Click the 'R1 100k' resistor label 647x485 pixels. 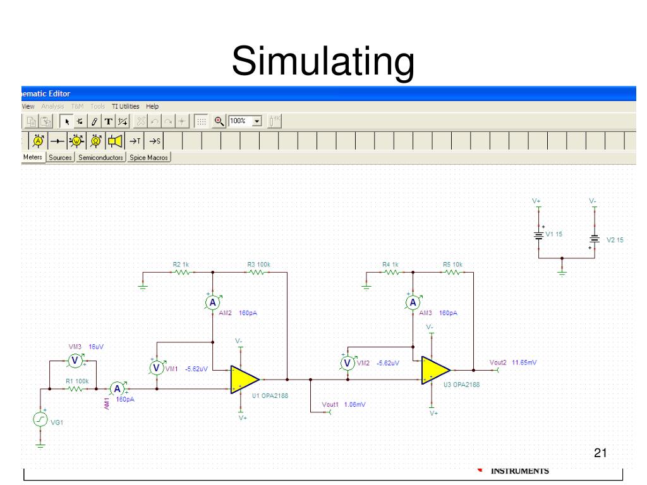(x=77, y=381)
